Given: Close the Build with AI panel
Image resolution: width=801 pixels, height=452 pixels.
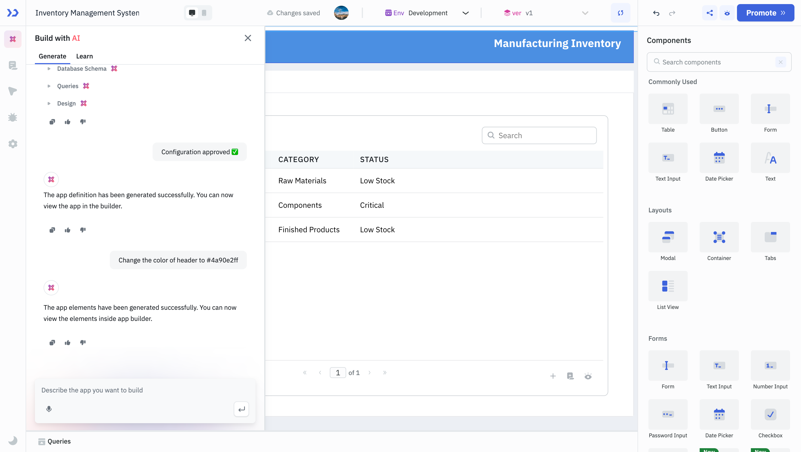Looking at the screenshot, I should click(x=248, y=38).
